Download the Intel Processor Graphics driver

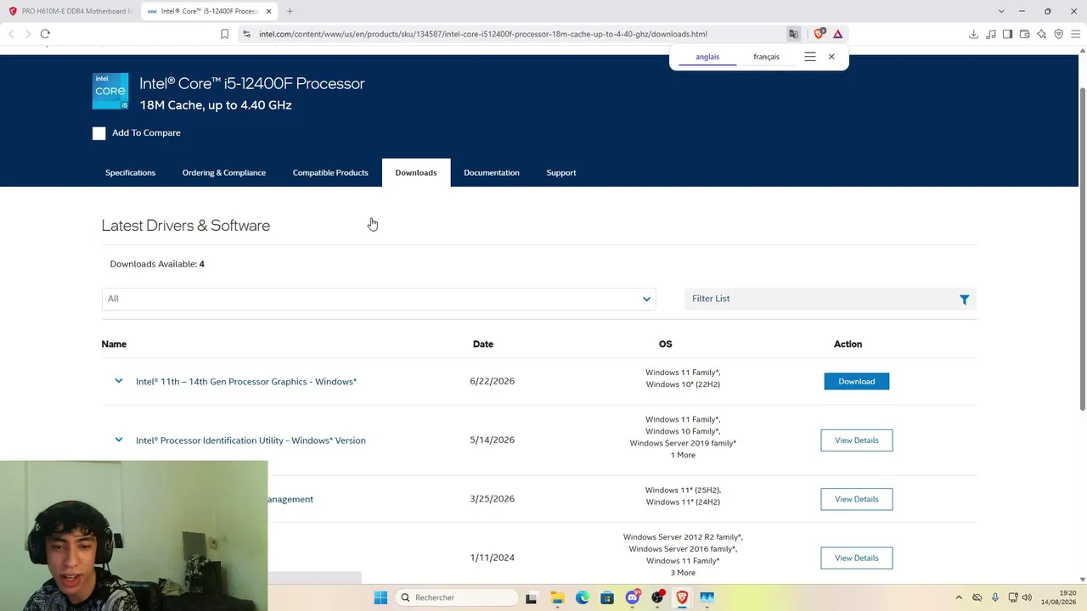tap(857, 381)
